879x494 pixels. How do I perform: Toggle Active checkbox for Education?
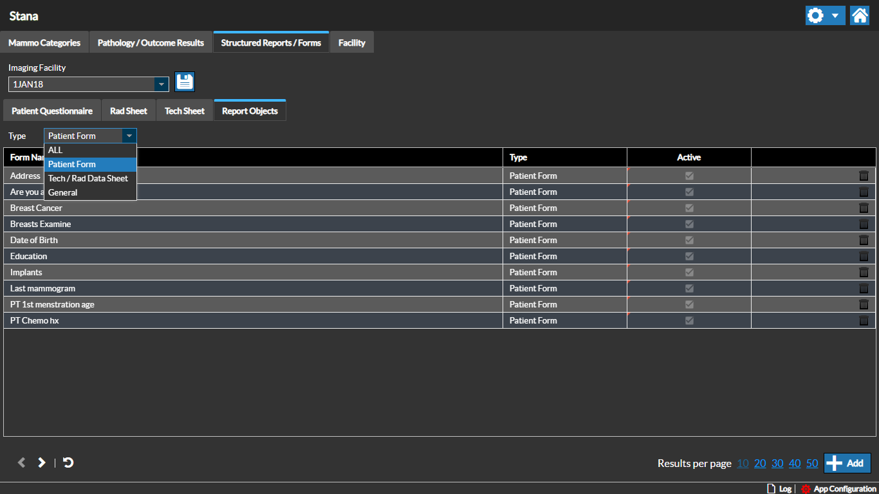tap(689, 256)
